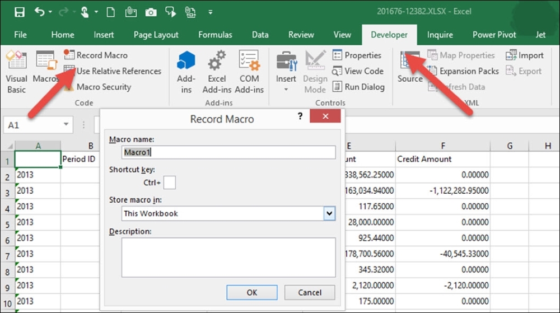This screenshot has width=560, height=313.
Task: Cancel the Record Macro dialog
Action: point(310,292)
